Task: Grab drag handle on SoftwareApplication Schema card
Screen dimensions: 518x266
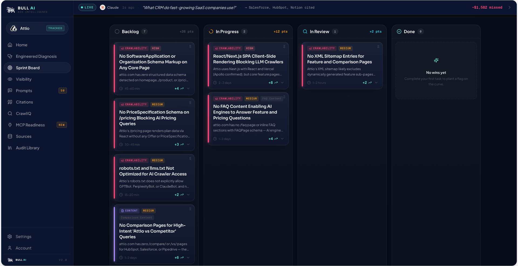Action: pyautogui.click(x=190, y=47)
